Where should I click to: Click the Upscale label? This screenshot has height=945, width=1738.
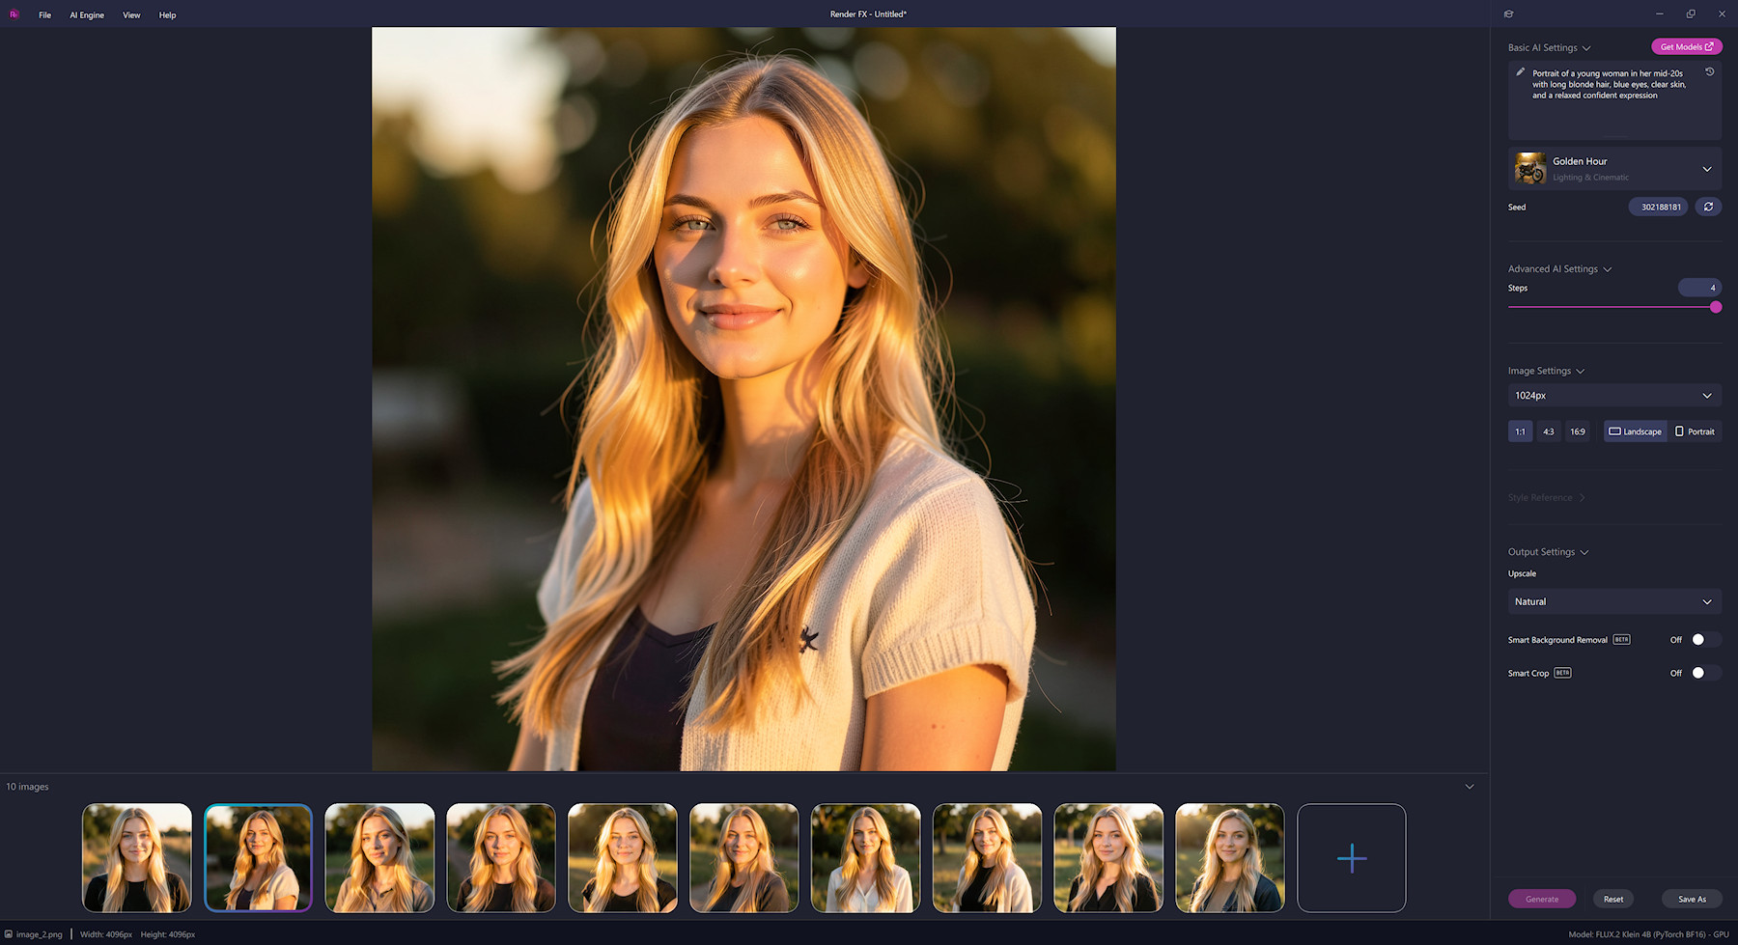pyautogui.click(x=1522, y=573)
